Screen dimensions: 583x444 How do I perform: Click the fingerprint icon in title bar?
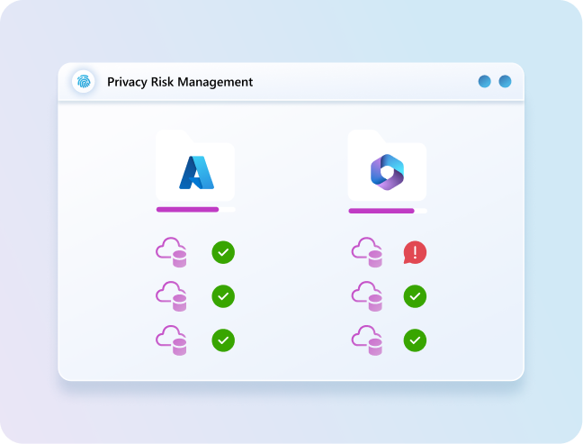[x=84, y=81]
